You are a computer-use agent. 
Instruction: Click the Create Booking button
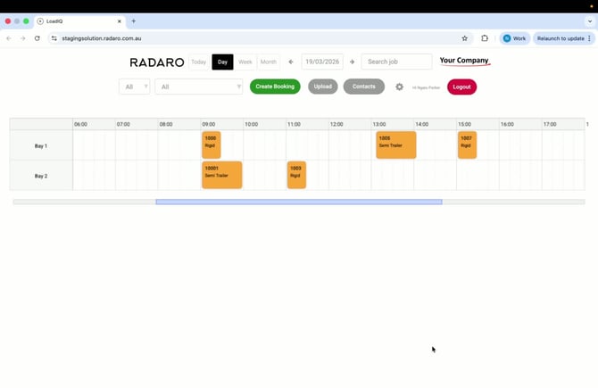pyautogui.click(x=275, y=87)
